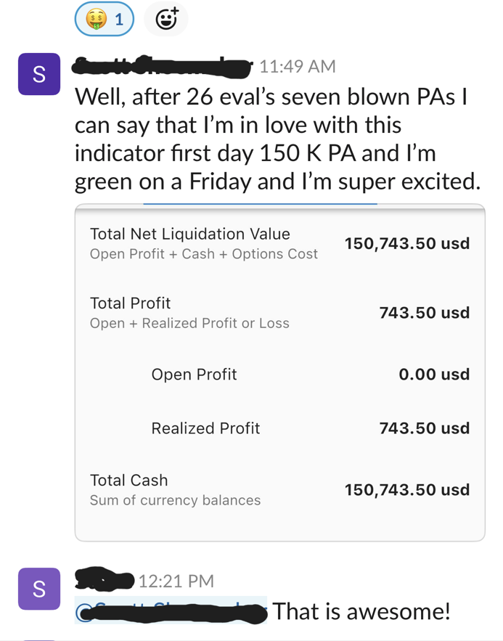
Task: Click the 12:21 PM message timestamp
Action: (176, 581)
